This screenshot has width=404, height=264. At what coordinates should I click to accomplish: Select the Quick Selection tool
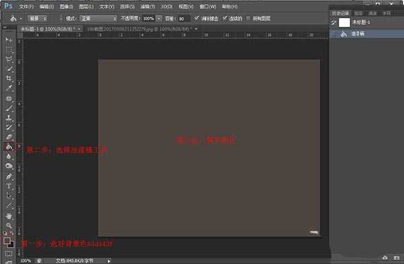9,69
